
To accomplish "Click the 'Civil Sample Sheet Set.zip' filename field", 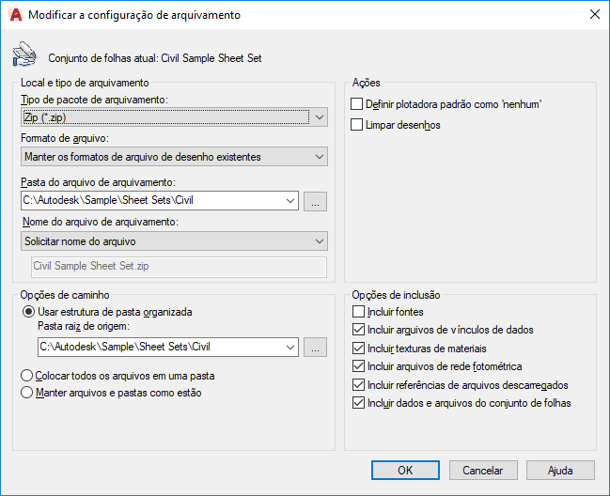I will [179, 267].
